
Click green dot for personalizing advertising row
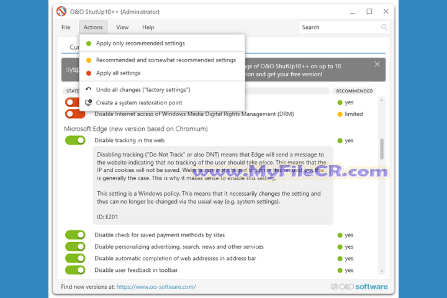[340, 247]
